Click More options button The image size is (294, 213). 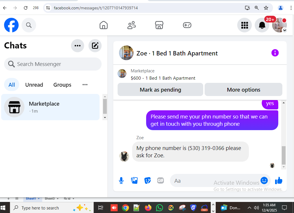click(243, 90)
